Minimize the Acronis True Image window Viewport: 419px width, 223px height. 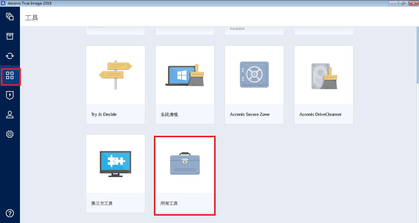[x=393, y=3]
